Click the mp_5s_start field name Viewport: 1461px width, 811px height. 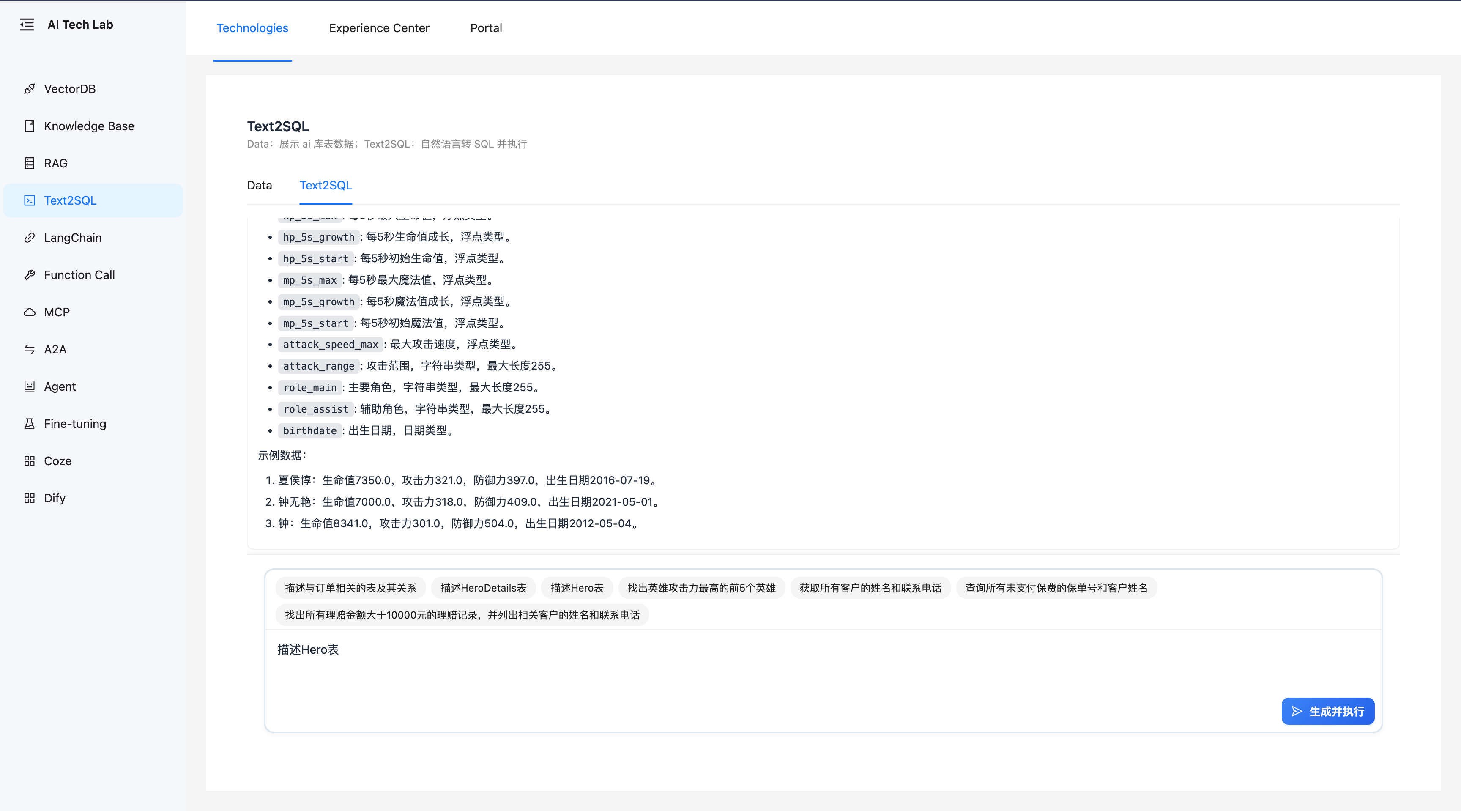315,323
